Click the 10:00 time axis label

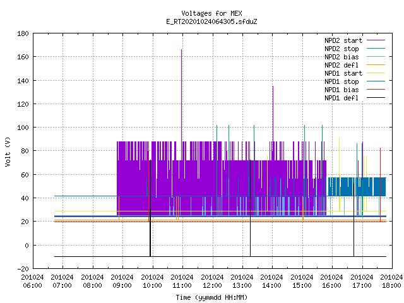pyautogui.click(x=152, y=286)
